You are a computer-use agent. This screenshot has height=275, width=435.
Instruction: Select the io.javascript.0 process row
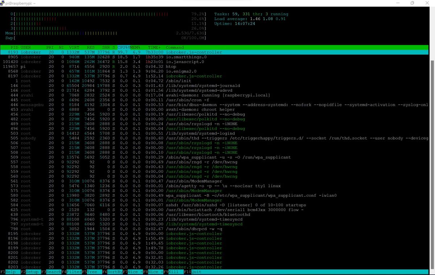(x=214, y=62)
